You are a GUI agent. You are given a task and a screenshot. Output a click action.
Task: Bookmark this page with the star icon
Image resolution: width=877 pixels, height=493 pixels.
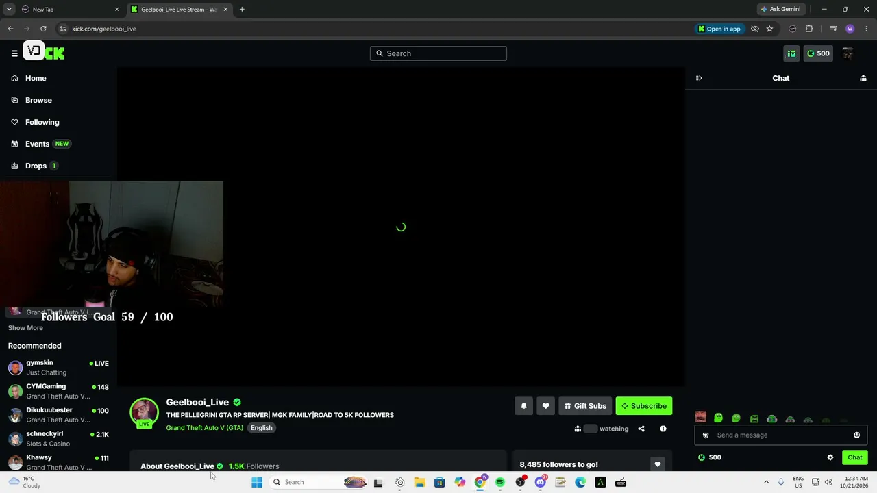pyautogui.click(x=769, y=29)
